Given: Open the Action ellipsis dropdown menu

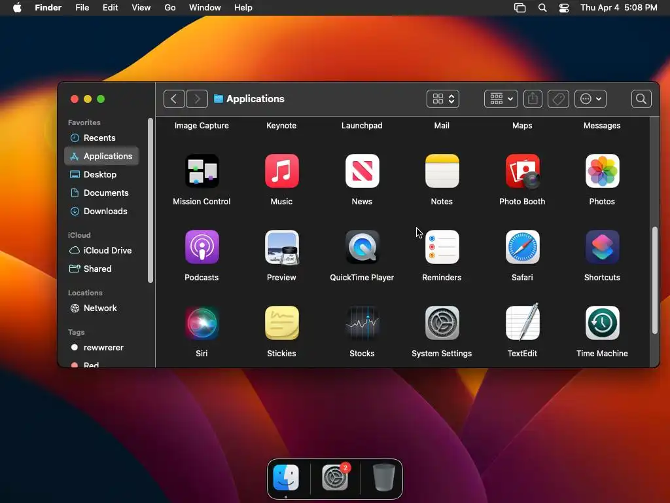Looking at the screenshot, I should 591,99.
